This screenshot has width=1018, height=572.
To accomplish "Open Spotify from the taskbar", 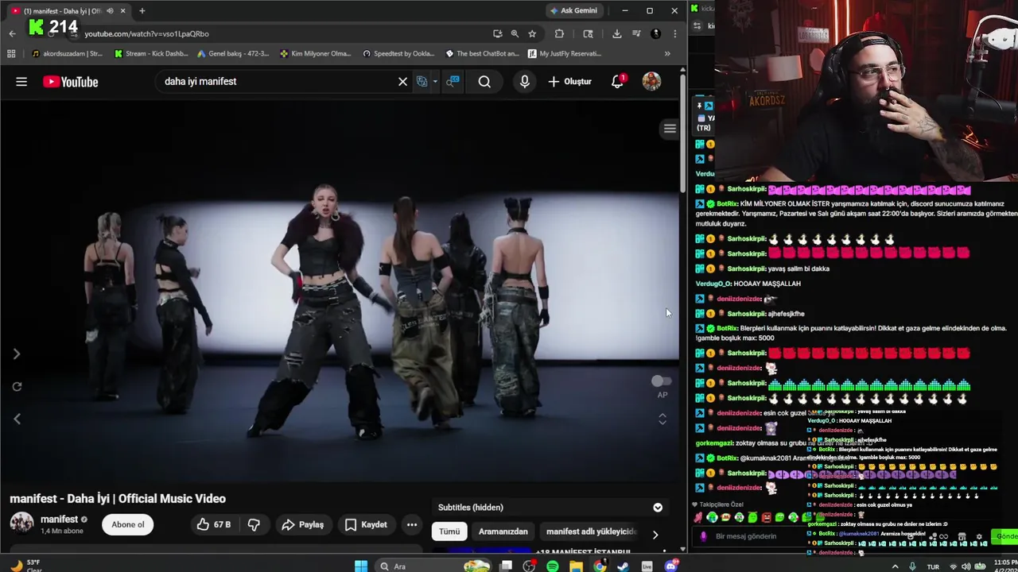I will click(x=553, y=566).
